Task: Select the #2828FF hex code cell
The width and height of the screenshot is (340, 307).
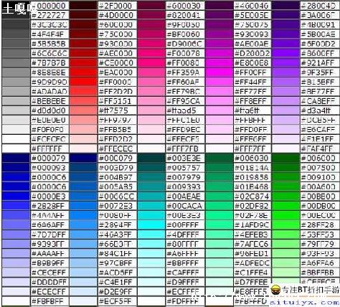Action: tap(49, 206)
